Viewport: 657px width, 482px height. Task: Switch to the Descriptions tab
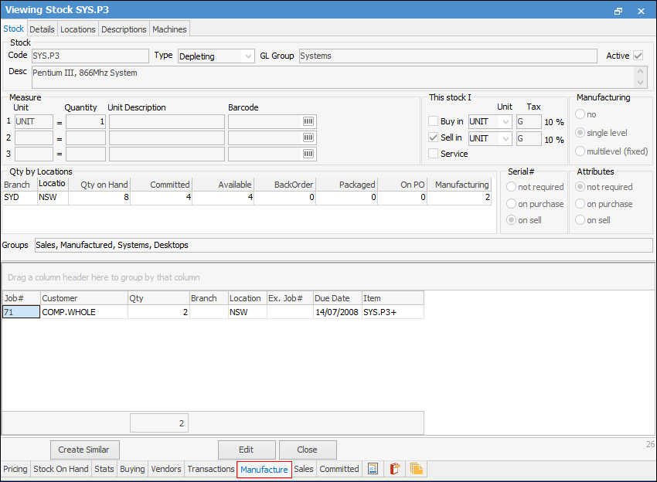click(x=124, y=29)
